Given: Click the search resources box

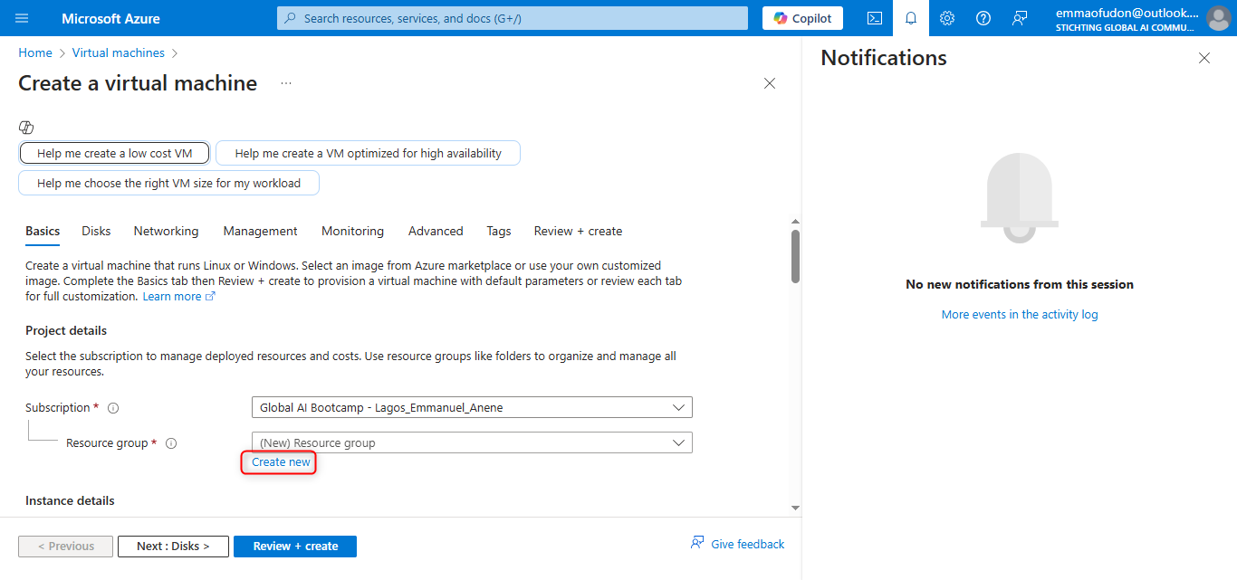Looking at the screenshot, I should (x=513, y=18).
